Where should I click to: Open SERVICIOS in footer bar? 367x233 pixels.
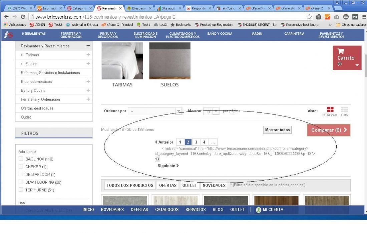(196, 210)
